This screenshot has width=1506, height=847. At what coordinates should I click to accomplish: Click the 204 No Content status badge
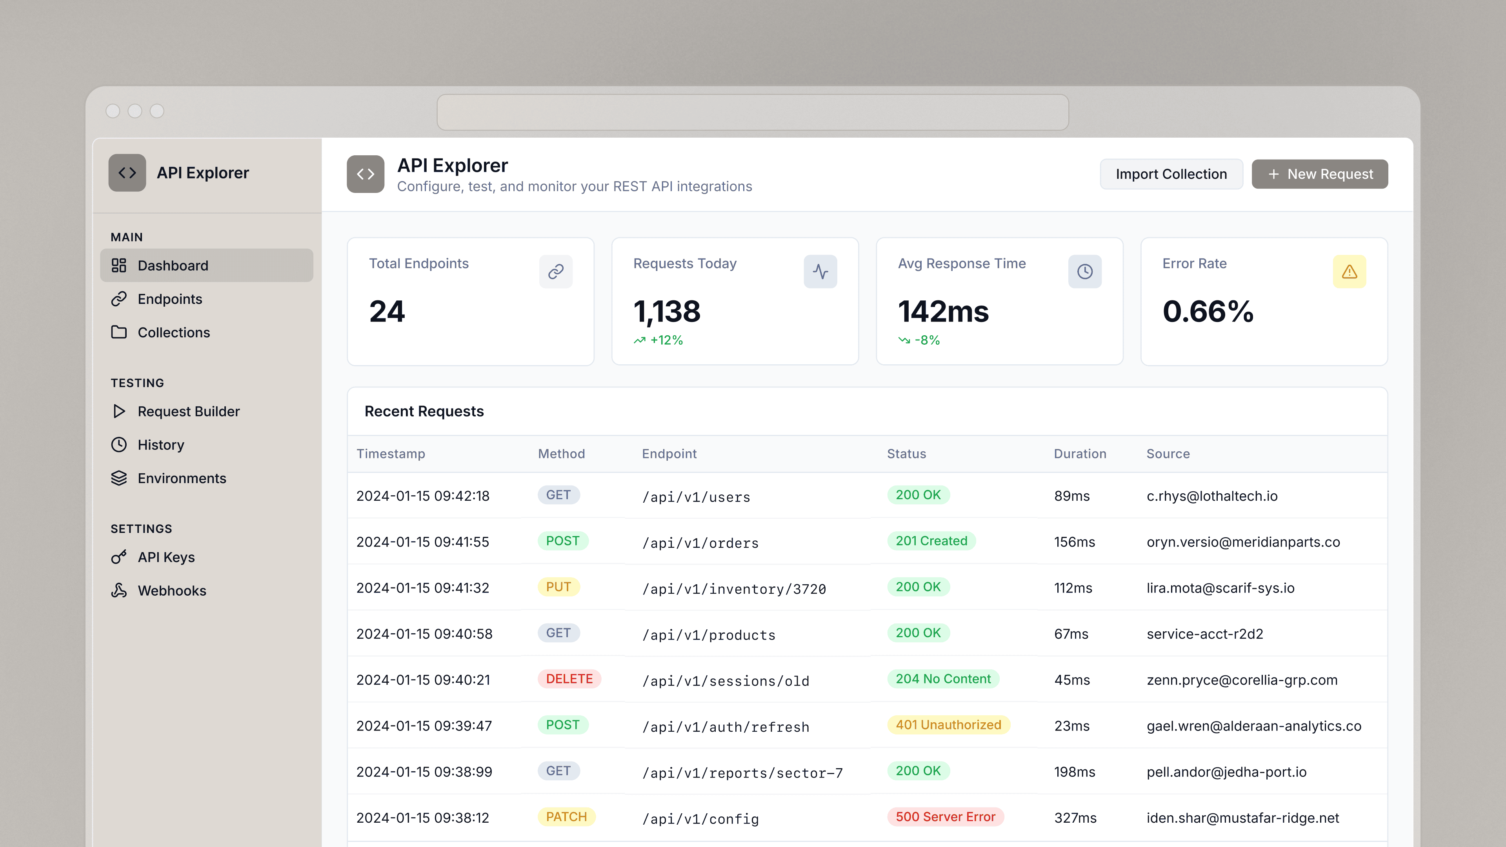pyautogui.click(x=943, y=679)
